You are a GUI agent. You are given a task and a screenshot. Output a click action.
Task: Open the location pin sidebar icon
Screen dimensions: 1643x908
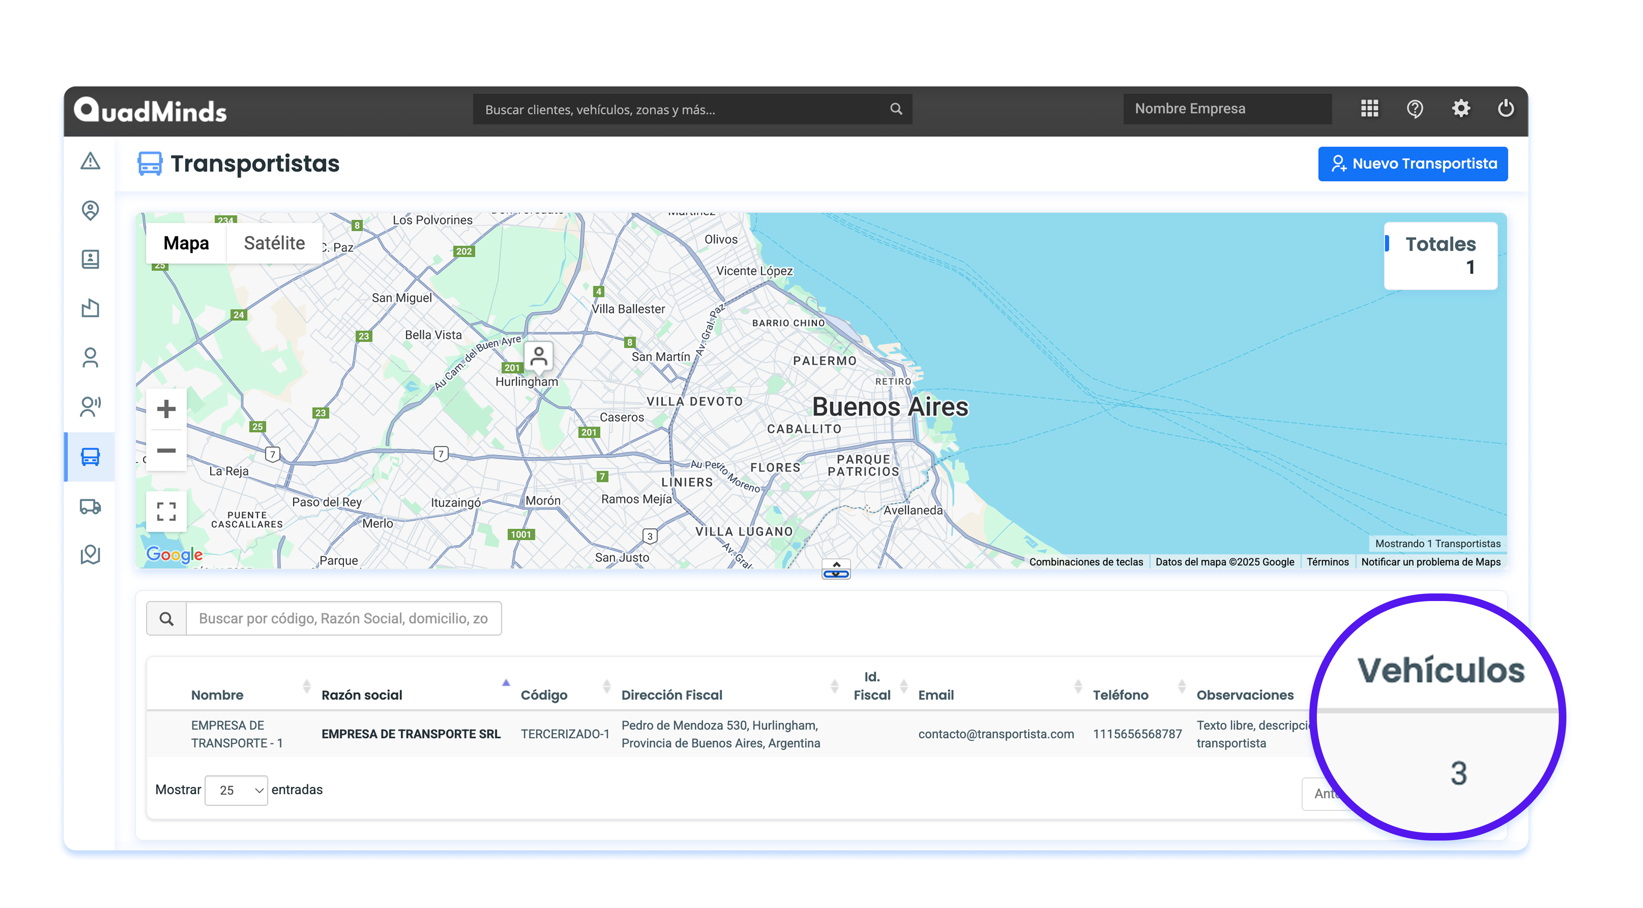pyautogui.click(x=90, y=210)
